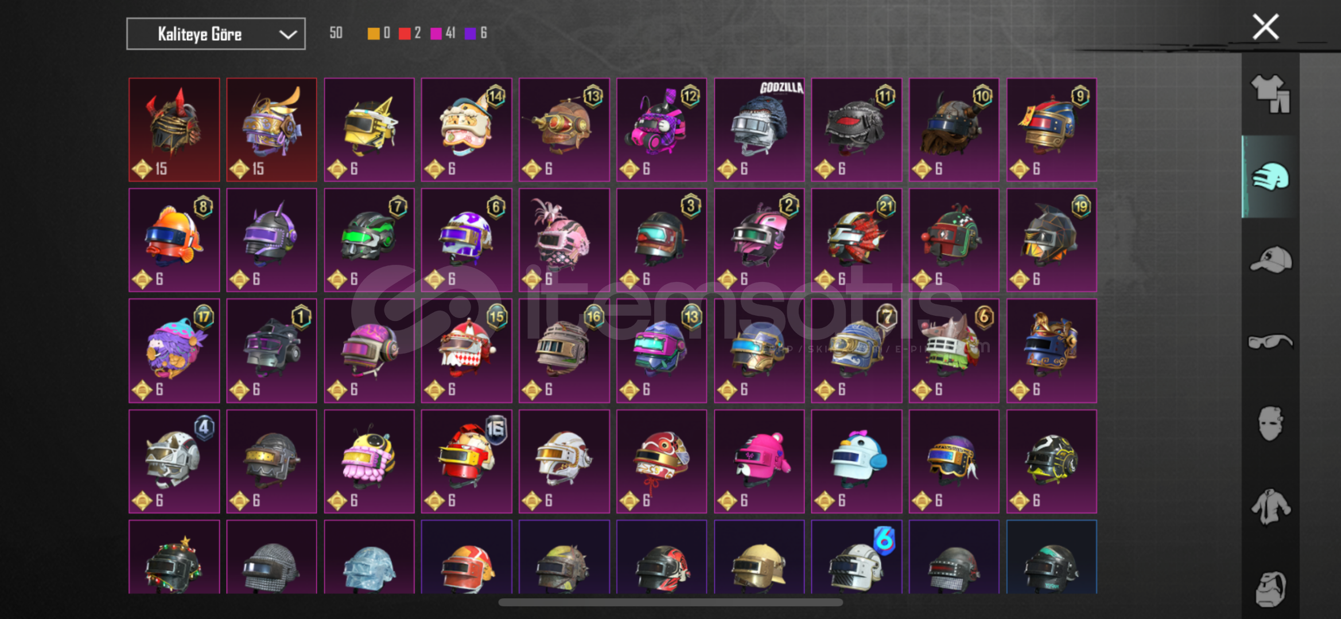1341x619 pixels.
Task: Select the penguin helmet with pink bow
Action: [857, 461]
